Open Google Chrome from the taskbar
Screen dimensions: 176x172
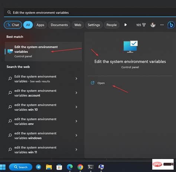(x=80, y=167)
